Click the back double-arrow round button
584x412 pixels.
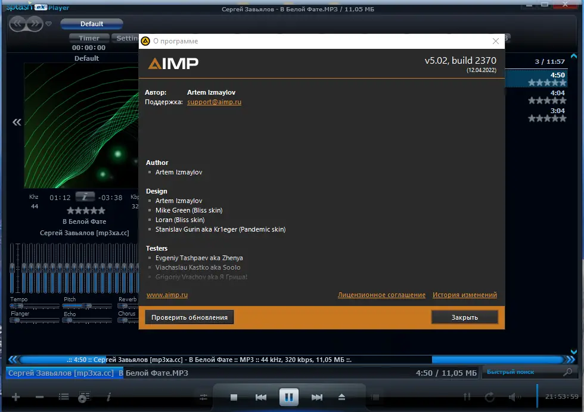(18, 24)
